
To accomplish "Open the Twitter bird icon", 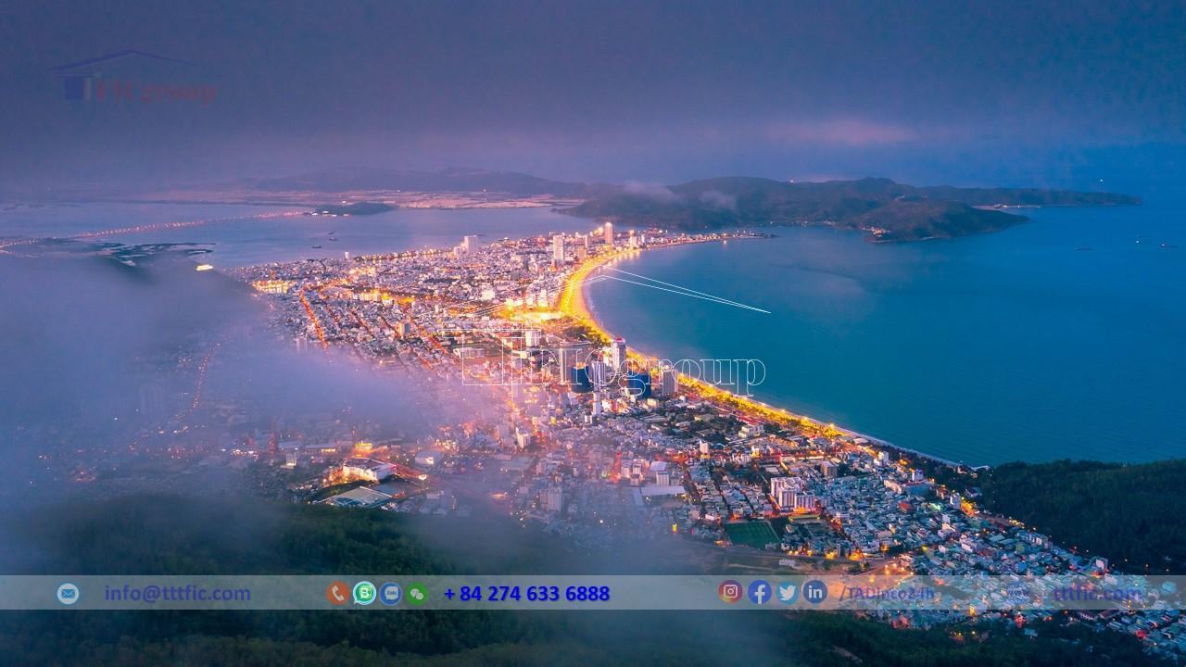I will tap(788, 592).
